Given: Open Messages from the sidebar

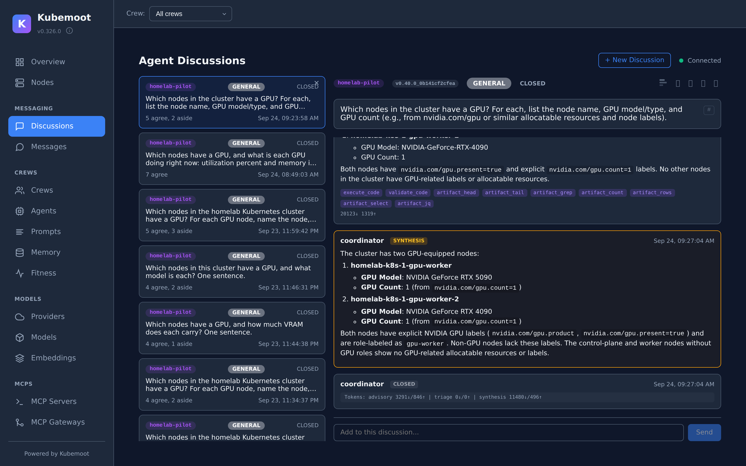Looking at the screenshot, I should pos(56,147).
